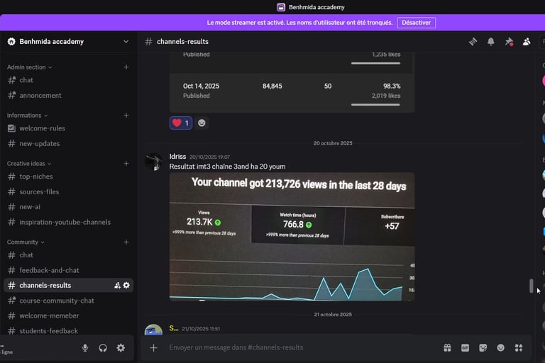Mute the microphone in user panel

85,347
